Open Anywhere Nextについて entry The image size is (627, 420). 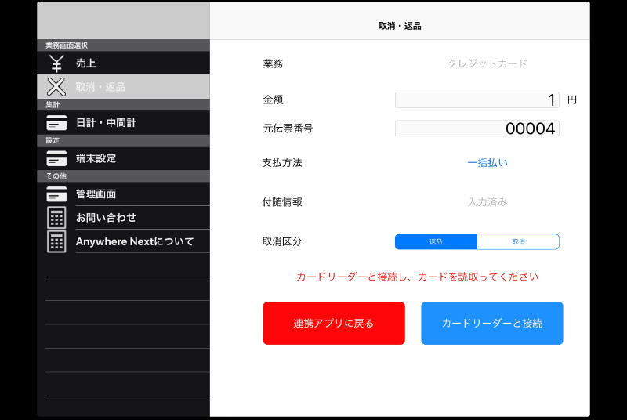[123, 241]
